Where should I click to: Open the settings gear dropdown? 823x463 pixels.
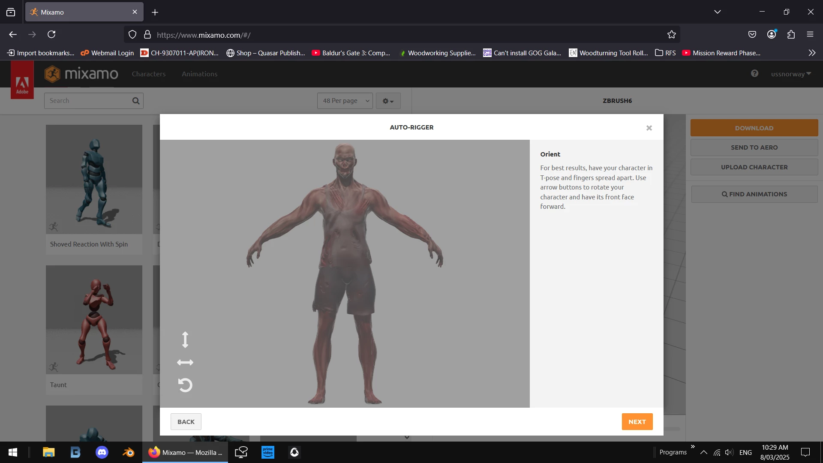388,101
